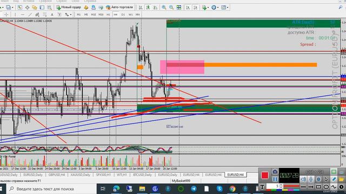The width and height of the screenshot is (346, 194).
Task: Toggle the recorder webcam overlay
Action: 318,179
